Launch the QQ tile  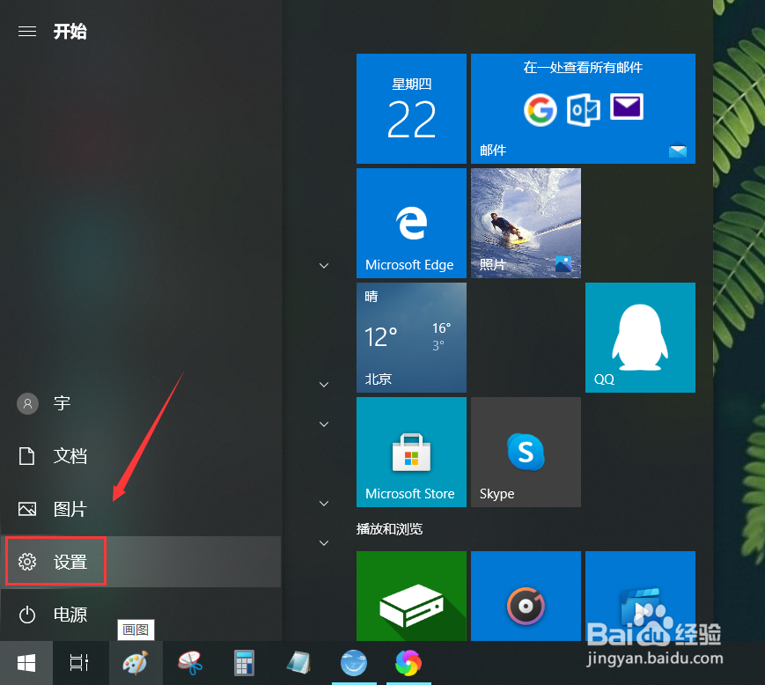[640, 337]
